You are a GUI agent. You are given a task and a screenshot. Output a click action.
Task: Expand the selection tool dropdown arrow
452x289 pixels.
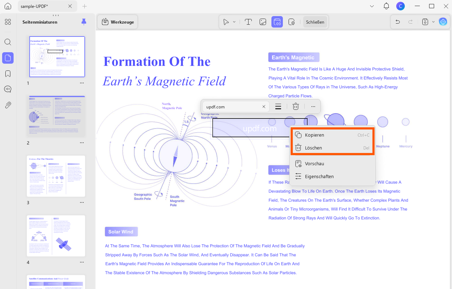tap(234, 22)
